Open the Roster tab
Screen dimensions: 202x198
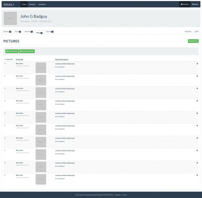[x=50, y=32]
